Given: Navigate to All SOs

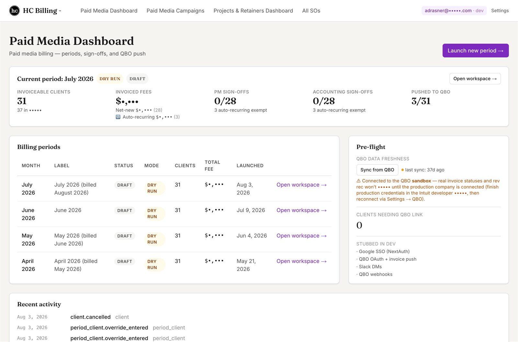Looking at the screenshot, I should point(311,11).
